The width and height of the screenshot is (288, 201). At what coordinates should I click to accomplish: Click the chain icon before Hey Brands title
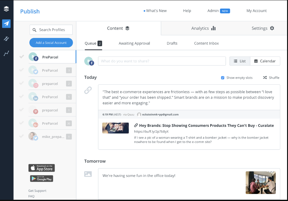pyautogui.click(x=136, y=125)
